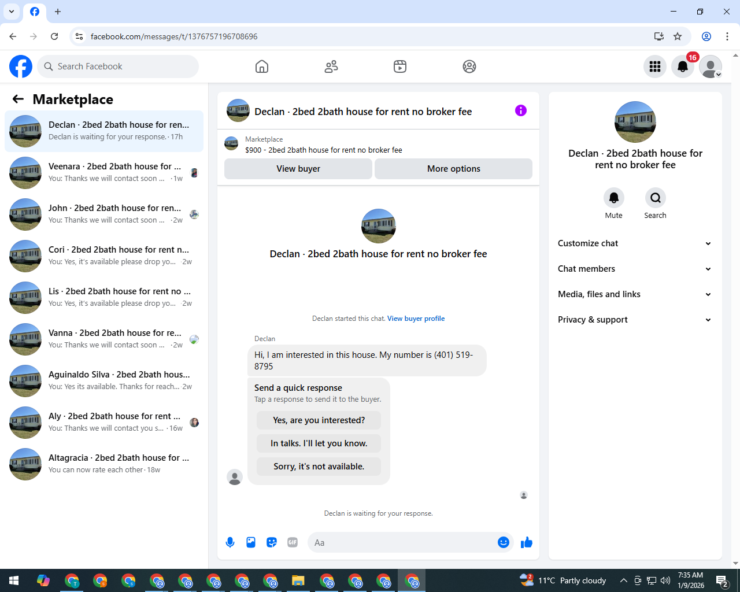Screen dimensions: 740x592
Task: Open the View buyer profile link
Action: click(x=416, y=319)
